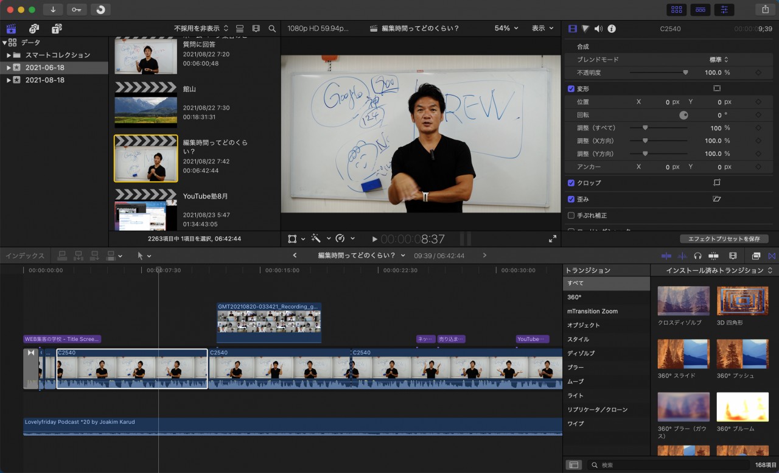
Task: Show the background tasks progress icon
Action: [100, 9]
